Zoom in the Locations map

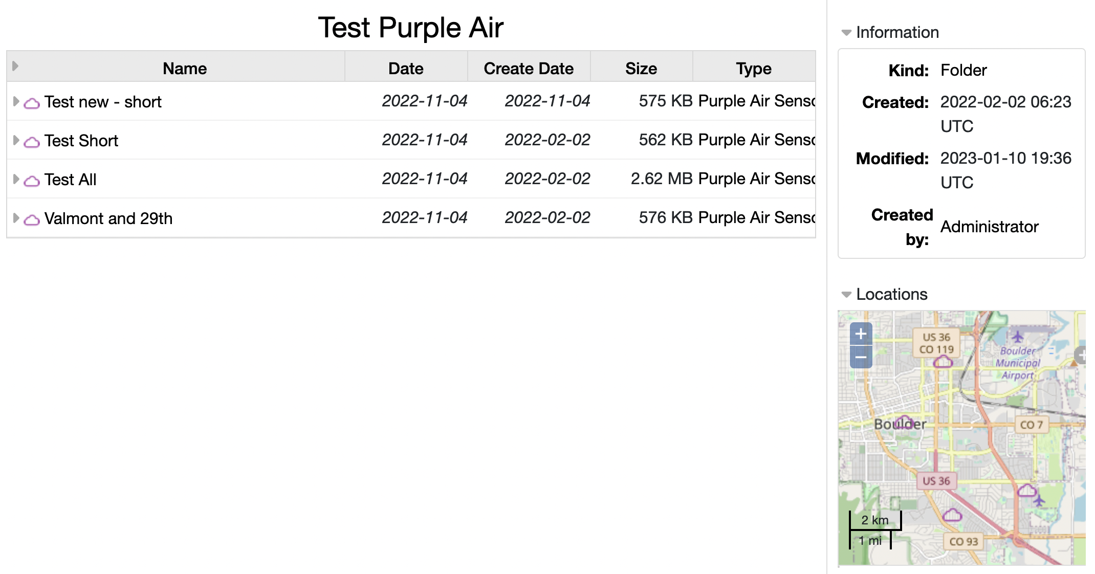(861, 334)
